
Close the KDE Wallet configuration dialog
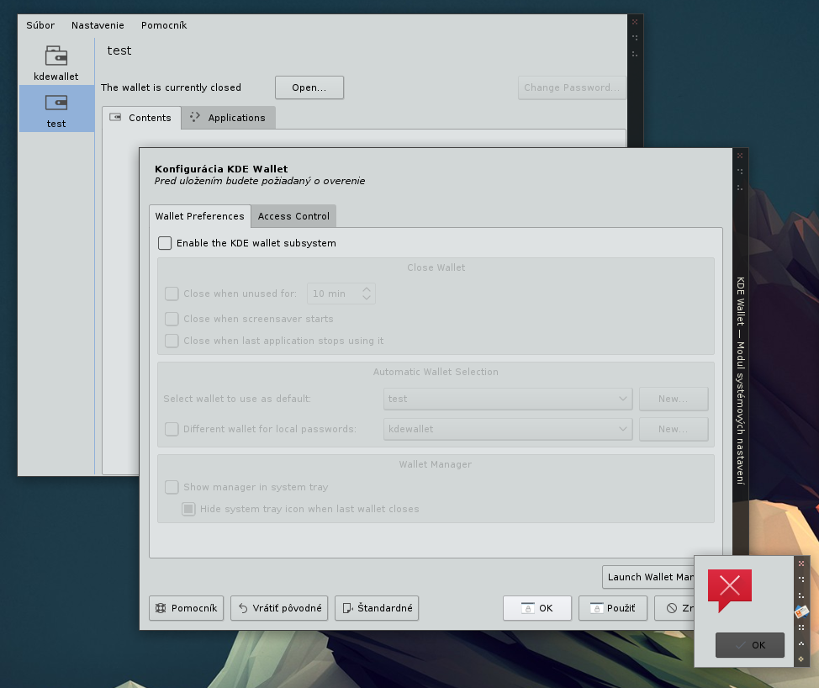[740, 156]
